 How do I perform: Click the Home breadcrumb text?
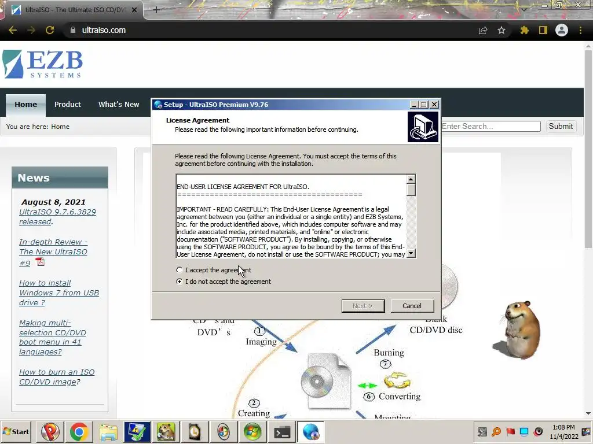pyautogui.click(x=60, y=127)
